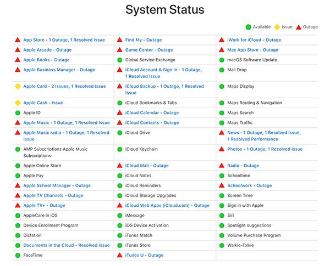Open the iCloud Mail - Outage link
The width and height of the screenshot is (330, 266).
146,166
